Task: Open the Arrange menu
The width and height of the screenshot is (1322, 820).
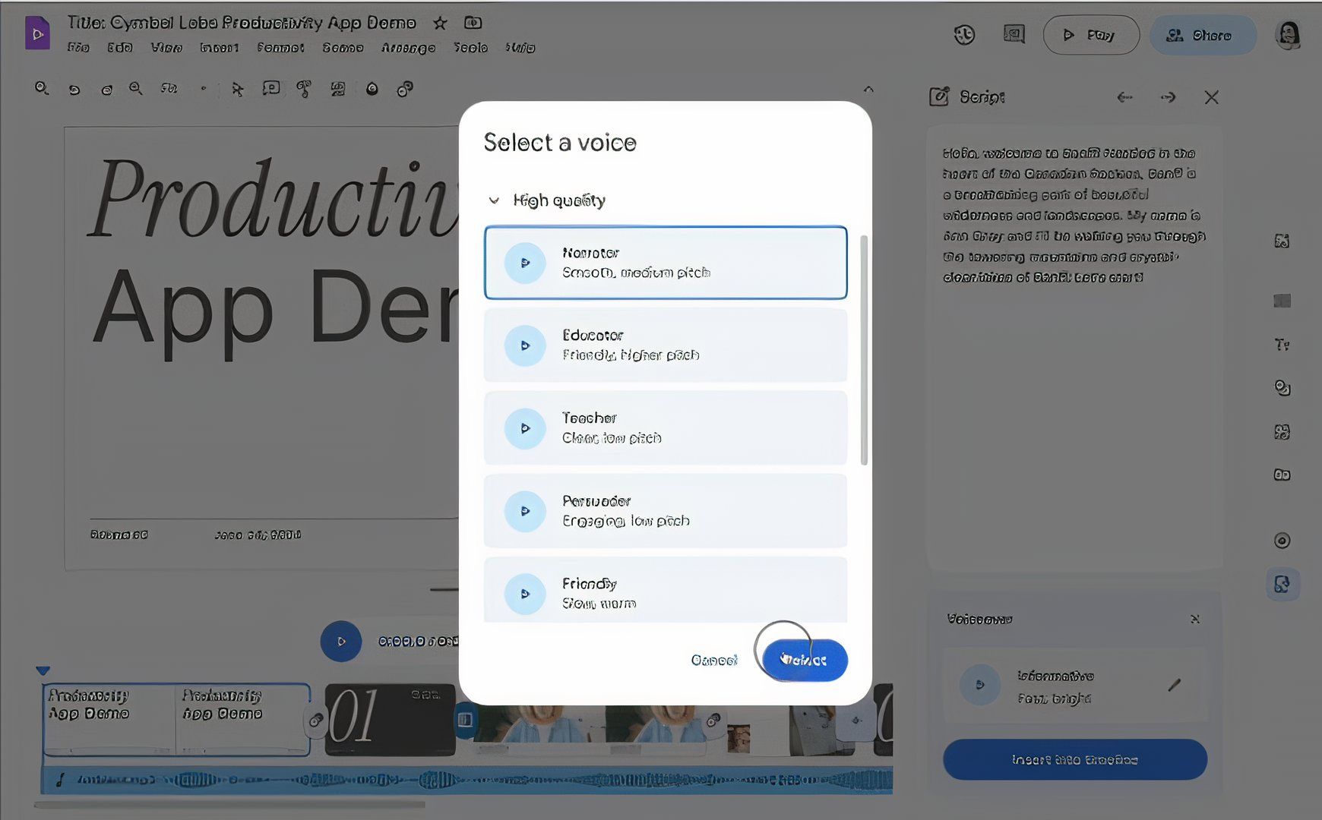Action: coord(408,48)
